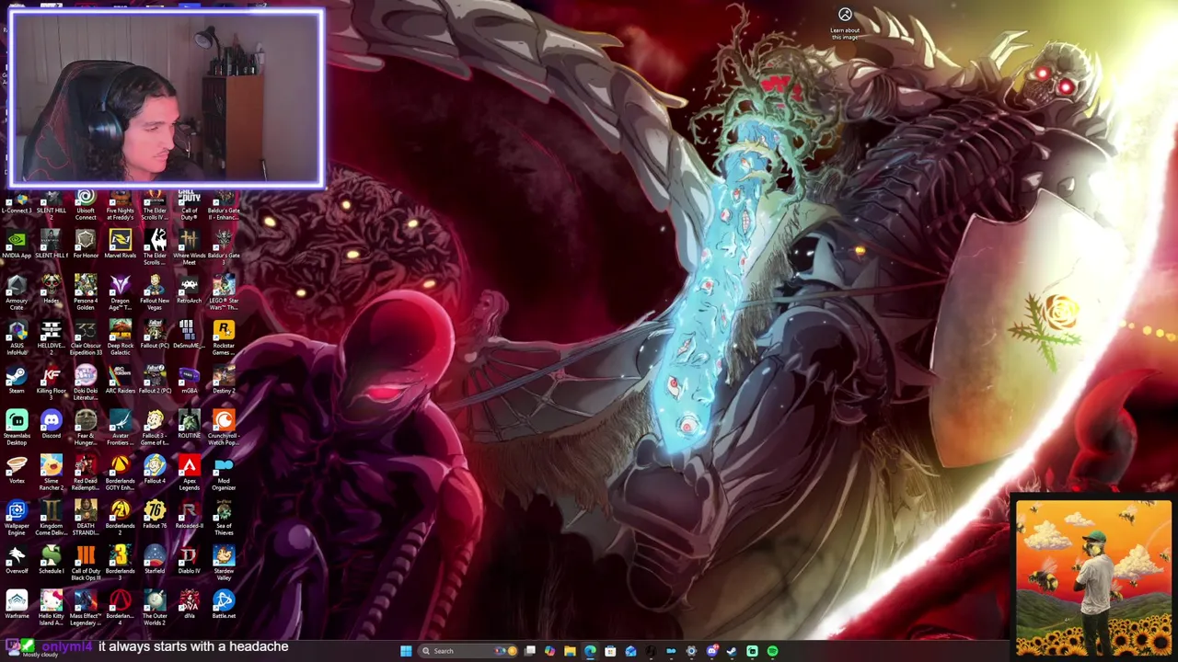Click the dlVa desktop icon
The width and height of the screenshot is (1178, 662).
(x=189, y=606)
